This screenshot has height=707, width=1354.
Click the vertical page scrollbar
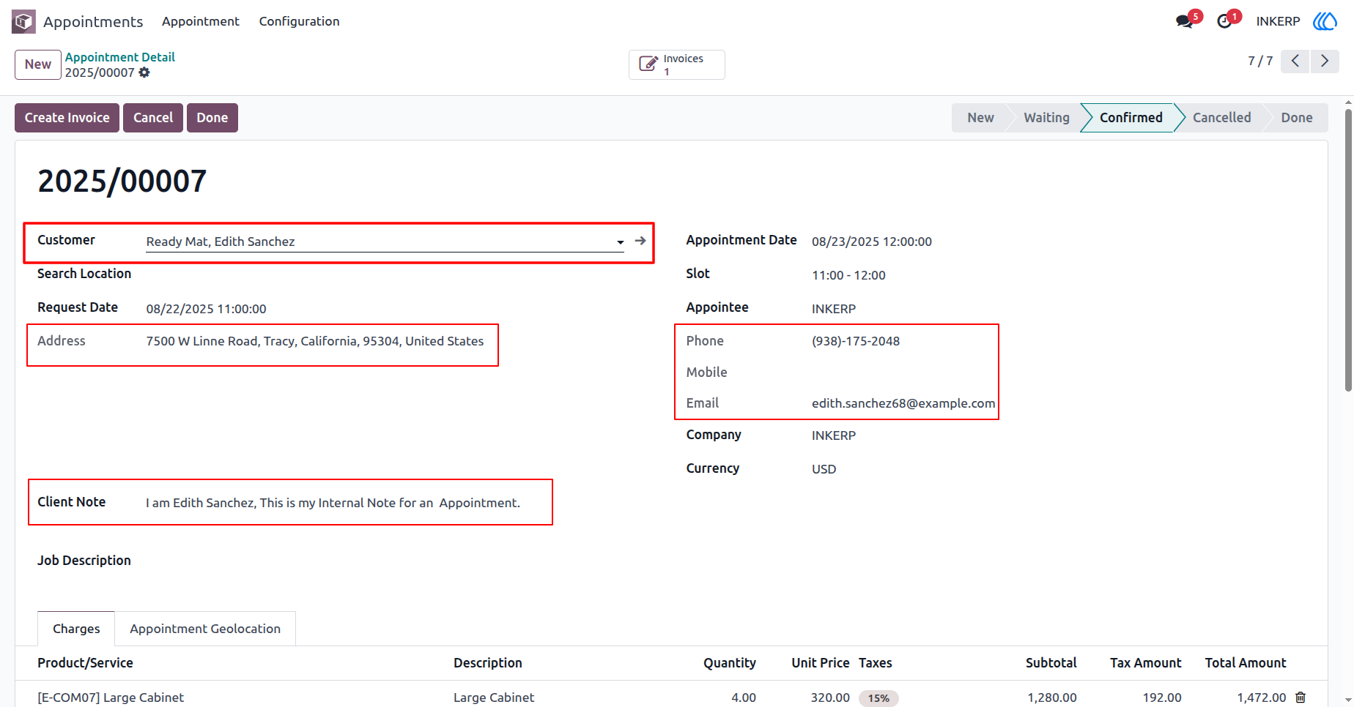pos(1348,249)
